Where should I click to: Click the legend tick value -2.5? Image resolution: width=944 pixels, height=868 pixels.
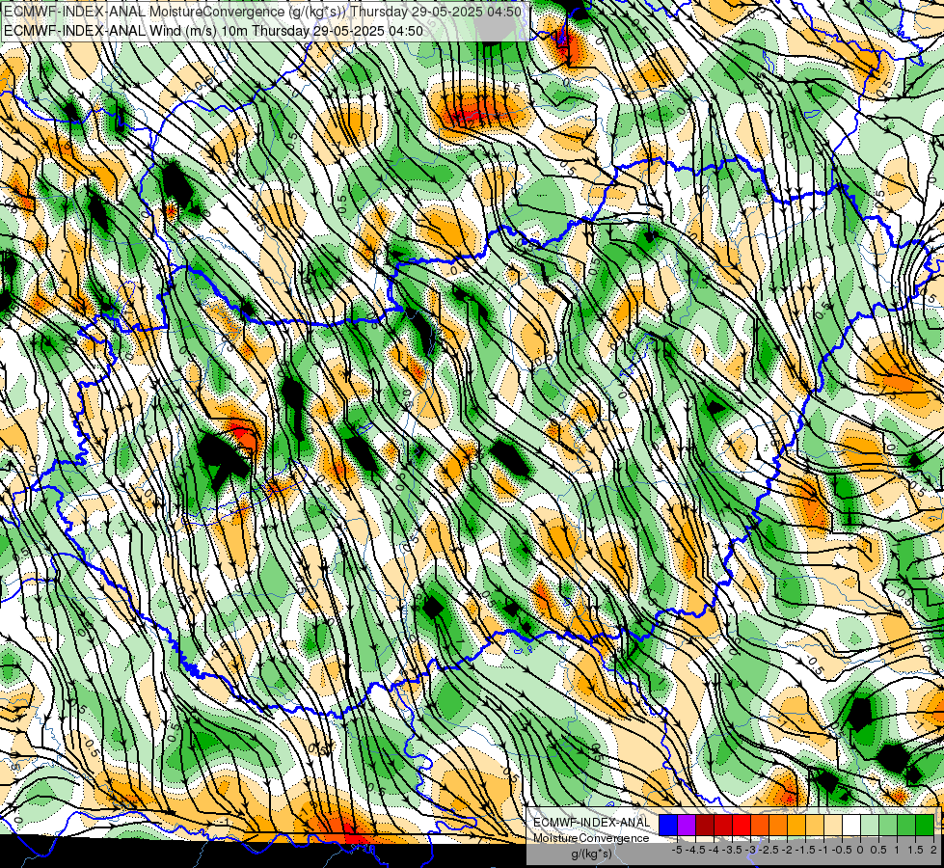pos(769,850)
